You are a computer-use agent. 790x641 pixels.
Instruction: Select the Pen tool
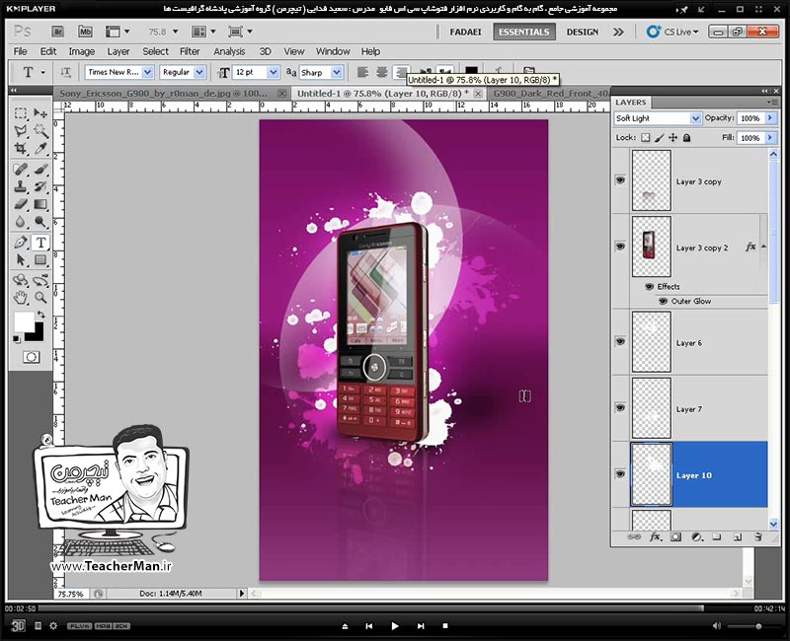(20, 242)
